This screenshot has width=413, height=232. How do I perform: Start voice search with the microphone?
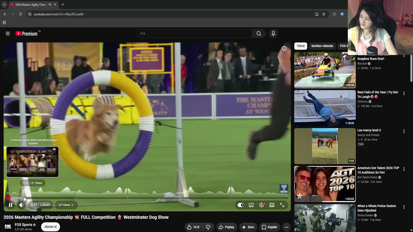[273, 34]
